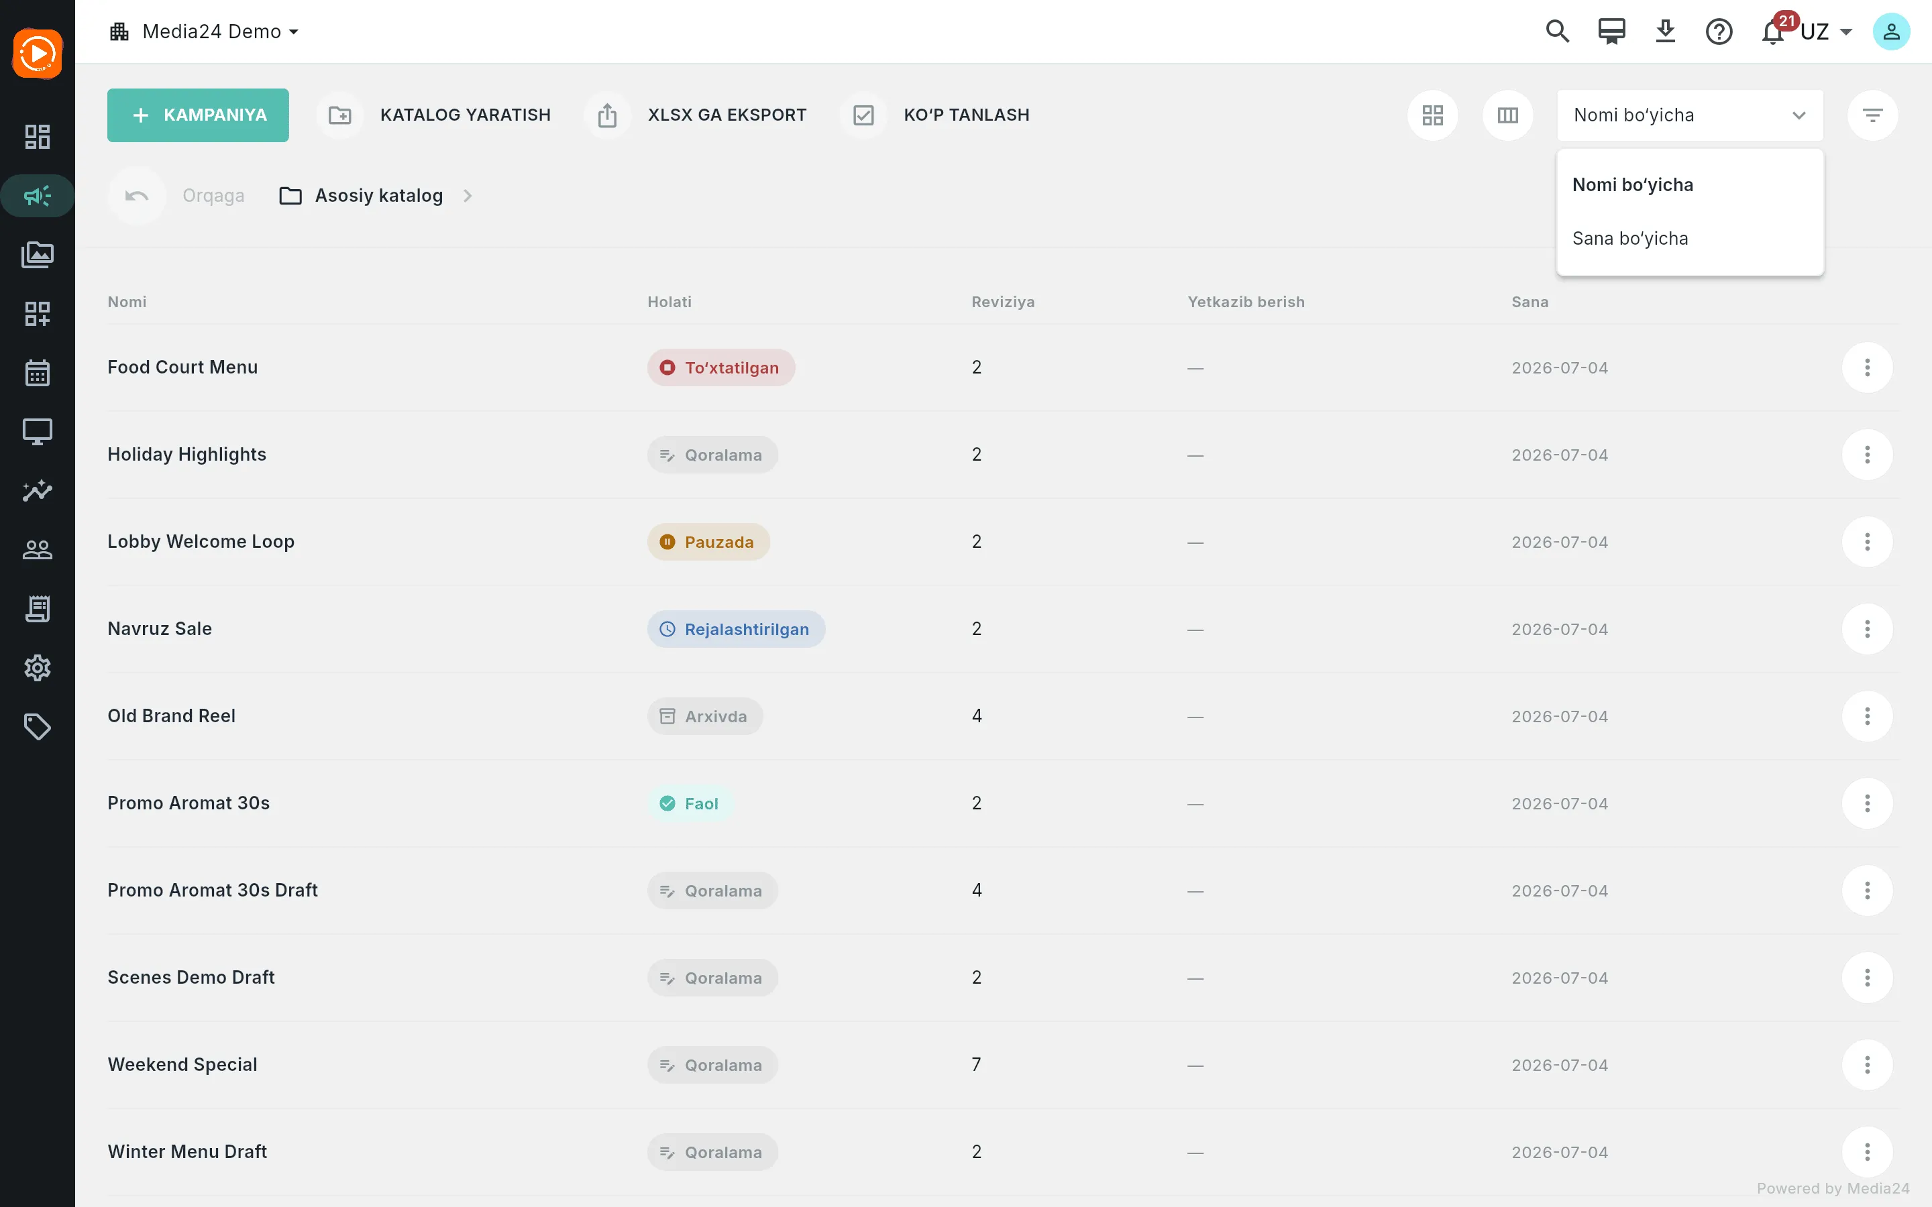Select Nomi bo'yicha sort option in list
This screenshot has width=1932, height=1207.
(1689, 184)
